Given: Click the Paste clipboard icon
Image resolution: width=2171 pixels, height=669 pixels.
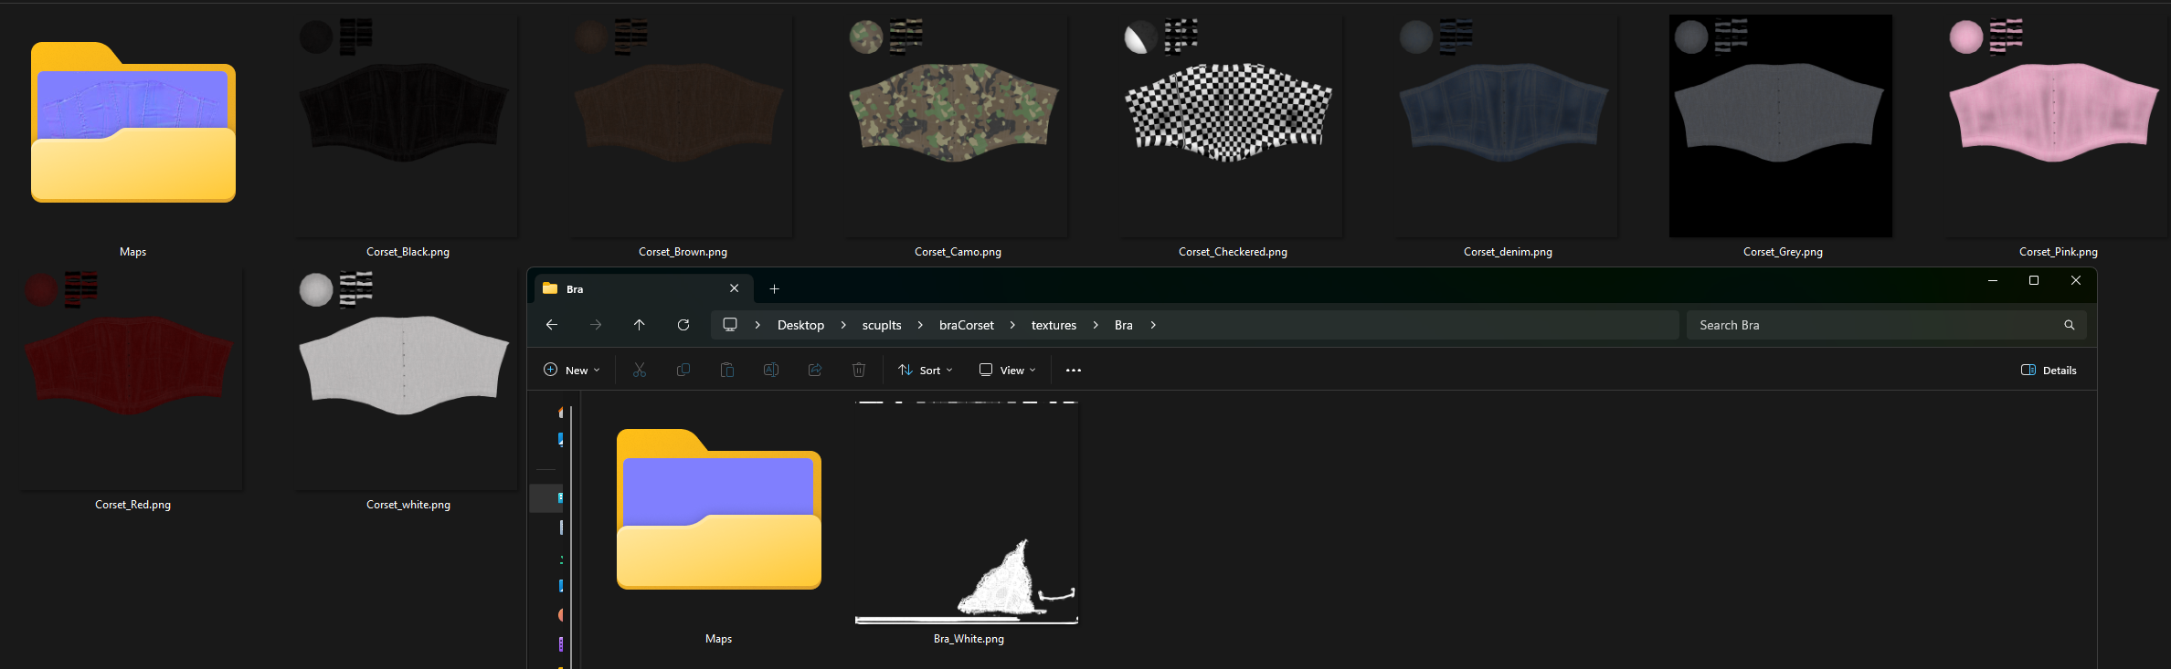Looking at the screenshot, I should 727,370.
